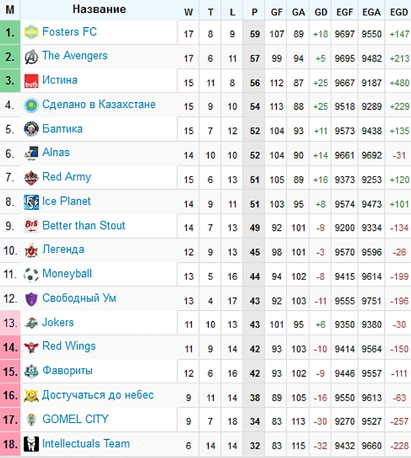Image resolution: width=411 pixels, height=458 pixels.
Task: Click the Moneyball soccer ball logo
Action: 31,275
